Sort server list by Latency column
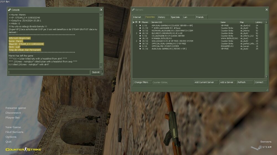 (x=259, y=22)
